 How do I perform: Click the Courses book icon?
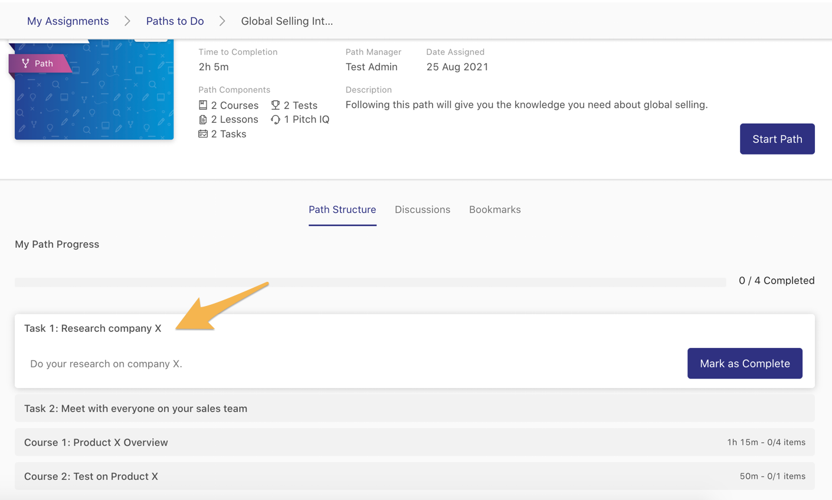pyautogui.click(x=203, y=105)
